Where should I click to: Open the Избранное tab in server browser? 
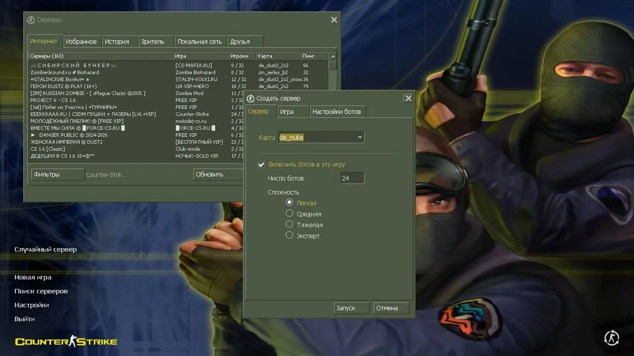pyautogui.click(x=81, y=42)
